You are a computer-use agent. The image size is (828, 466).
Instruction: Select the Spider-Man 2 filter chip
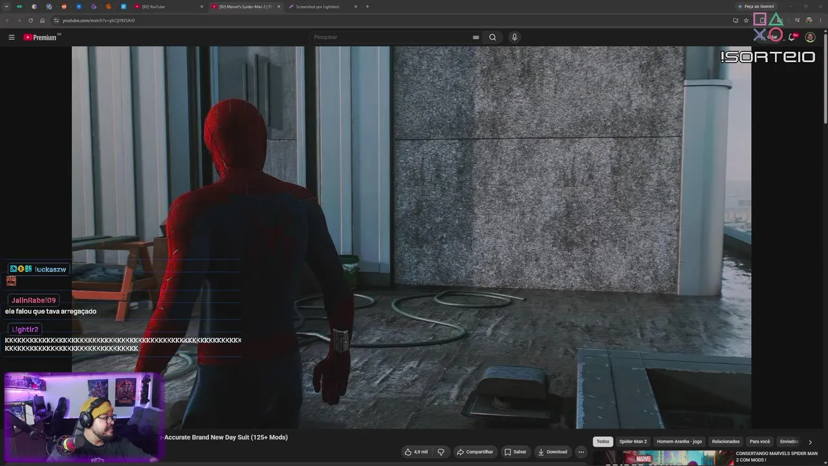point(633,441)
